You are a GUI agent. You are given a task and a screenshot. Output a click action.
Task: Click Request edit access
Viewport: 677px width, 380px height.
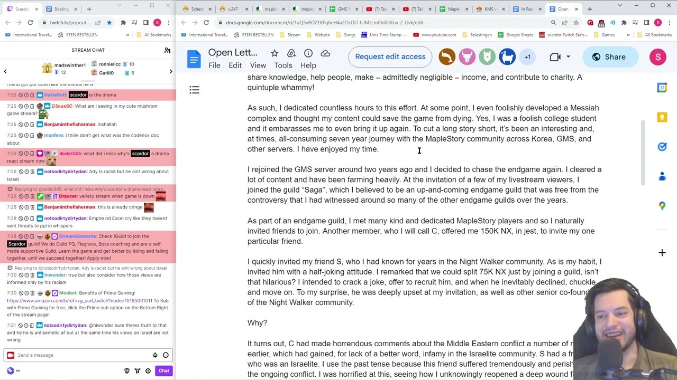(x=390, y=57)
